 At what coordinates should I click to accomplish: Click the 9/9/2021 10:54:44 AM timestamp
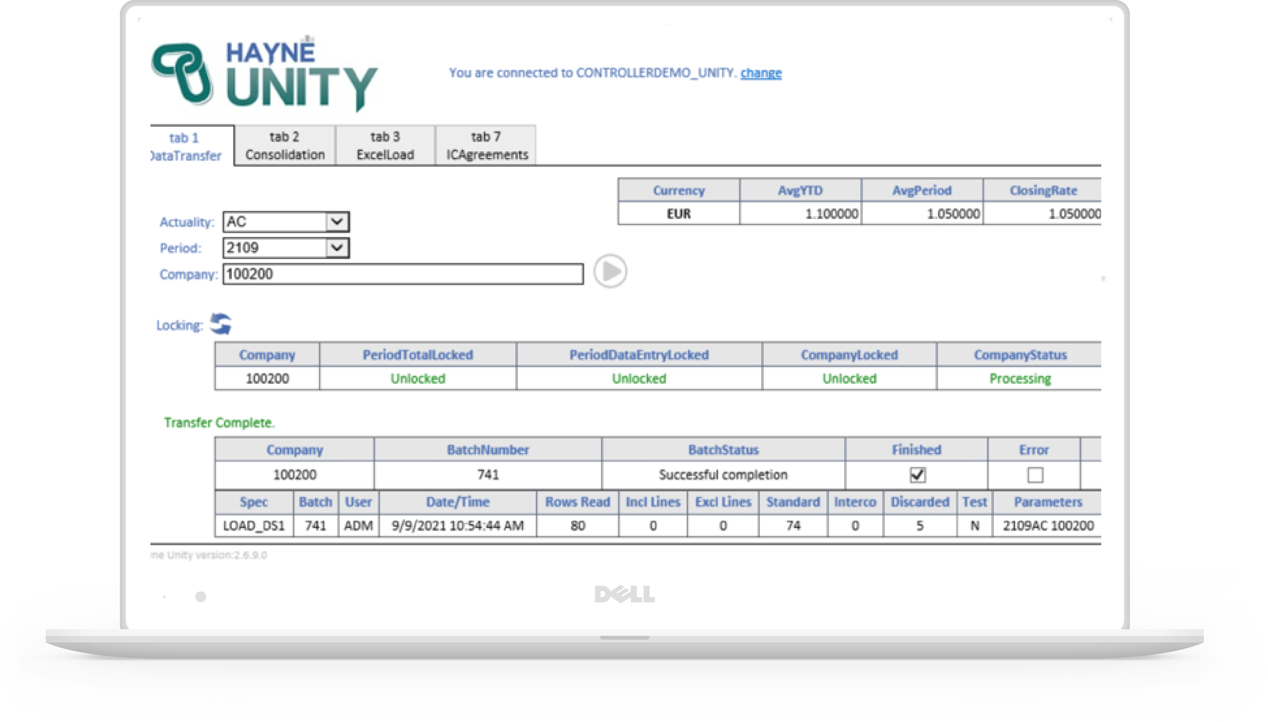tap(458, 525)
